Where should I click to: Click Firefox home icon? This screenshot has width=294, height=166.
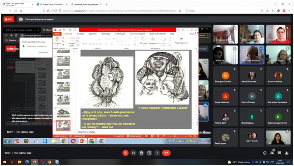pos(21,11)
